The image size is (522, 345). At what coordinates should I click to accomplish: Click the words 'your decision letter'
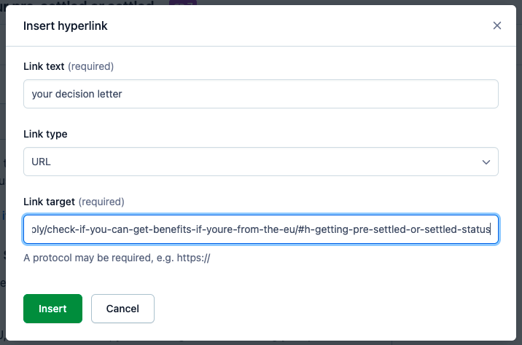tap(77, 94)
